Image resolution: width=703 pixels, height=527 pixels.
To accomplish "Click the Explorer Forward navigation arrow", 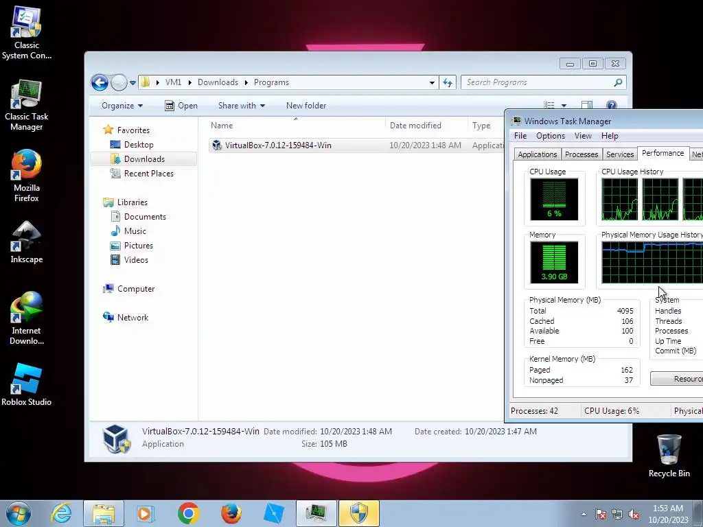I will click(x=119, y=82).
